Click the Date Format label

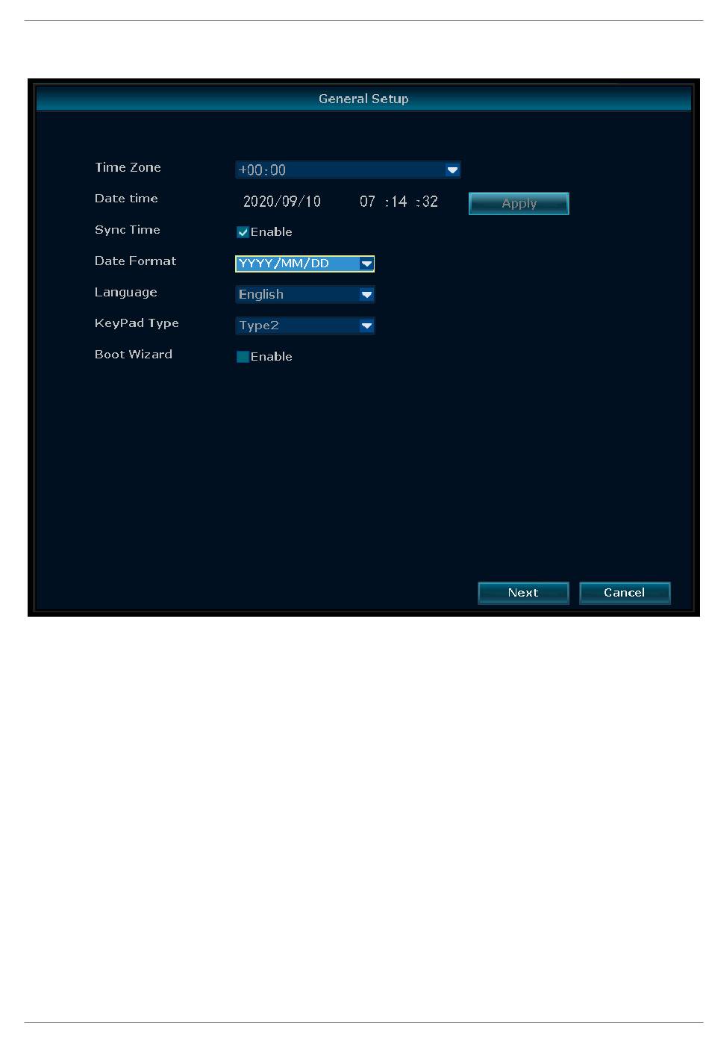[x=135, y=261]
